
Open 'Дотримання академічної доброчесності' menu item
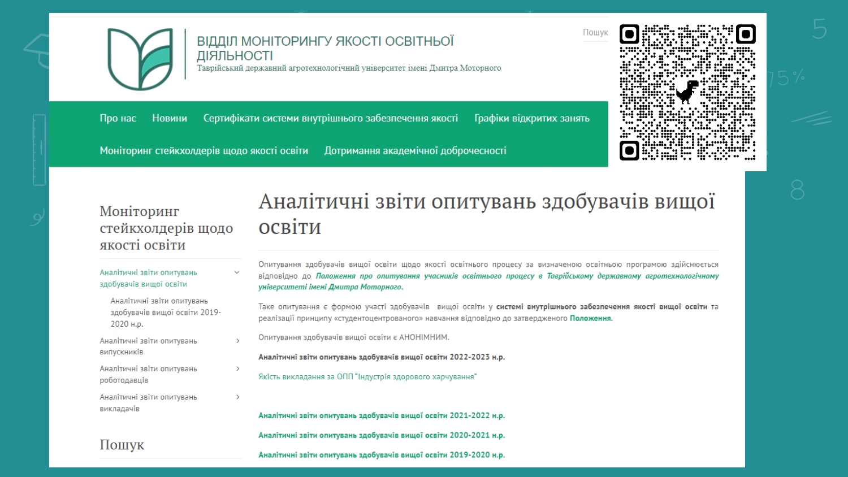click(416, 151)
